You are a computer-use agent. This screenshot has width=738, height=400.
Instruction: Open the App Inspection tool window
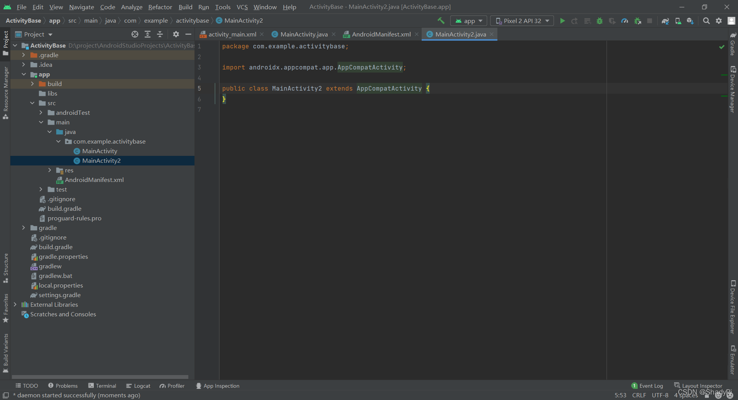218,386
